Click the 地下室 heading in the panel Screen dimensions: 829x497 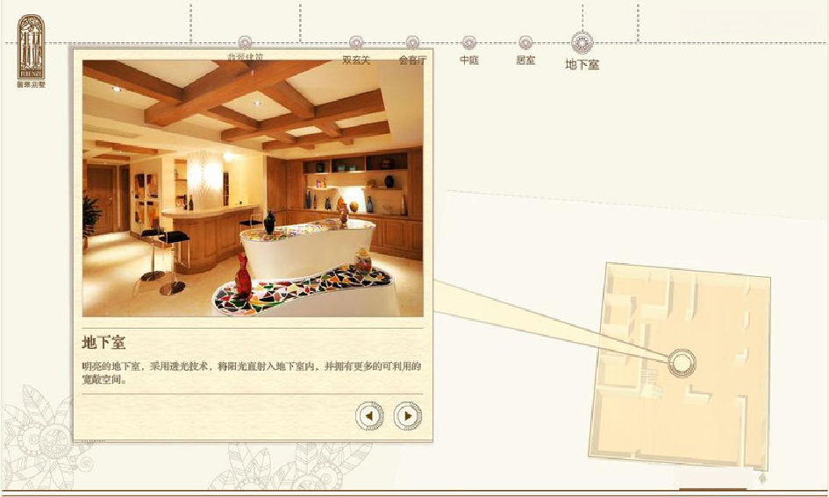[104, 343]
